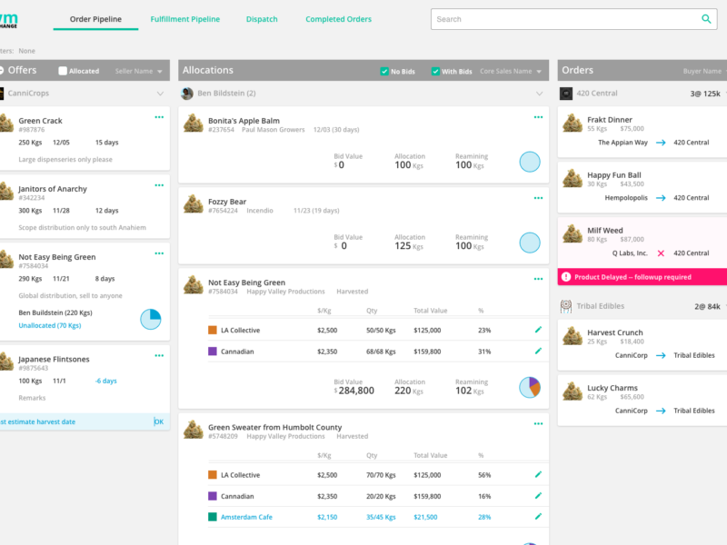Edit Cannadian bid at 16%
The height and width of the screenshot is (545, 727).
[x=538, y=495]
